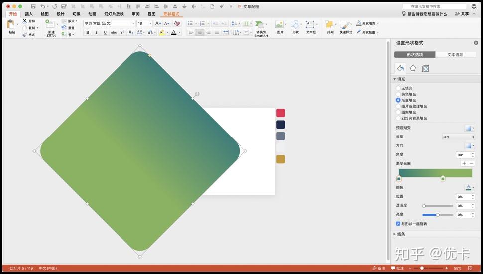
Task: Select Slide background fill (幻灯片背景填充) option
Action: (398, 118)
